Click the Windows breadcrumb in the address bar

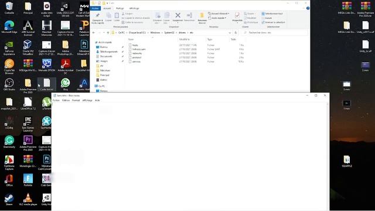click(155, 33)
